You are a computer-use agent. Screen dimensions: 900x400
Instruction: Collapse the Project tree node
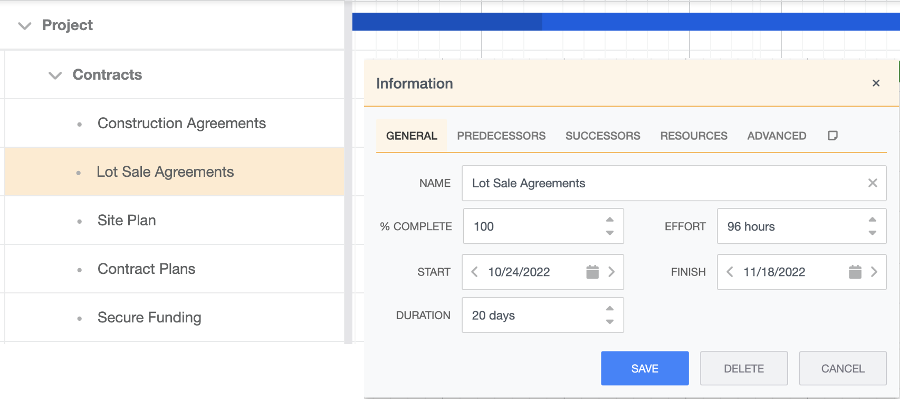[x=25, y=26]
